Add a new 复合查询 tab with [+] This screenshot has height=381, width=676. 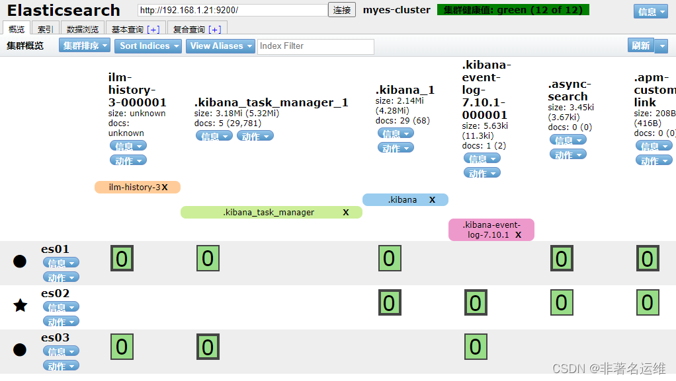tap(215, 29)
